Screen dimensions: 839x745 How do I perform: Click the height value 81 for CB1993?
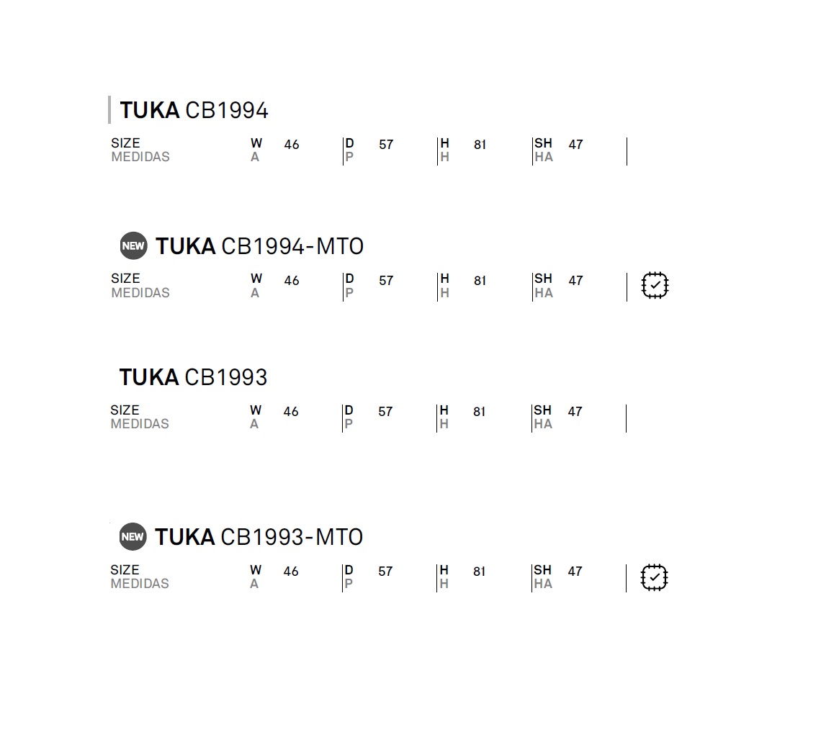(x=480, y=411)
